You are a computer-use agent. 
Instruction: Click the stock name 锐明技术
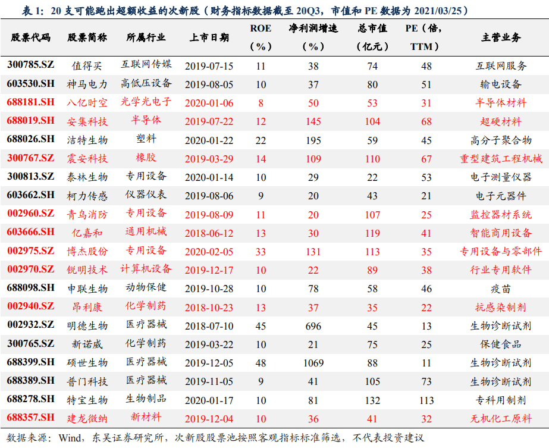(87, 270)
